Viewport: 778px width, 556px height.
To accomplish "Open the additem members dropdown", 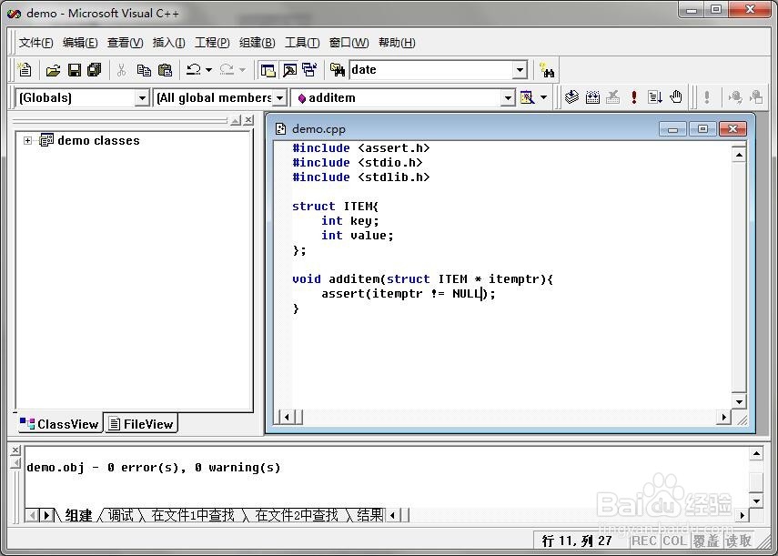I will 508,97.
